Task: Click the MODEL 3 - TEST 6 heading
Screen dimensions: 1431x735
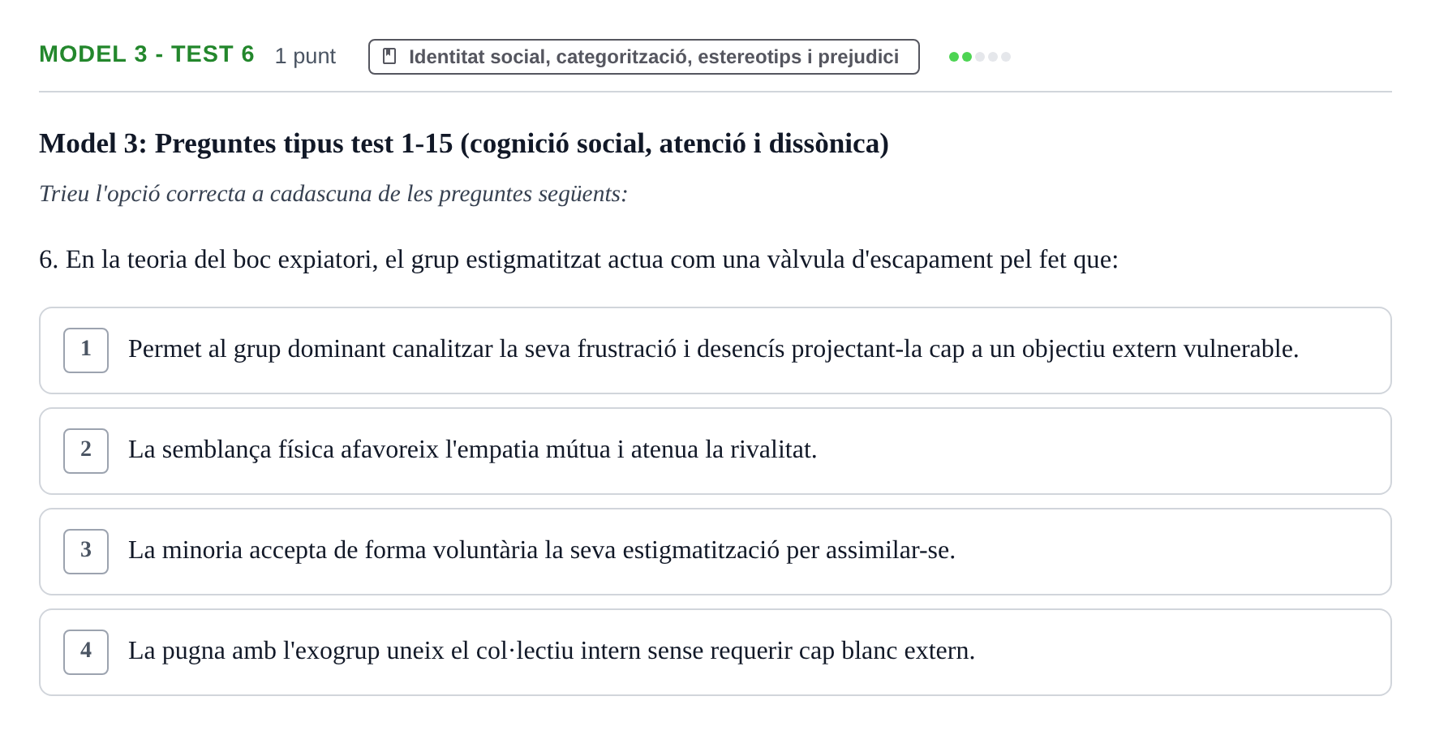Action: 147,54
